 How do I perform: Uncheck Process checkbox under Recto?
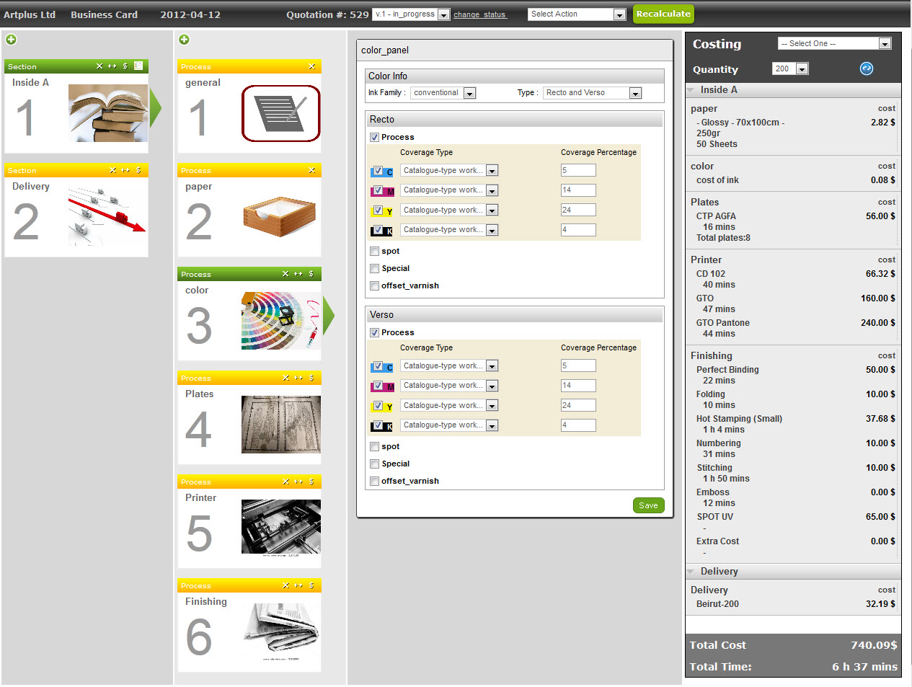coord(374,137)
